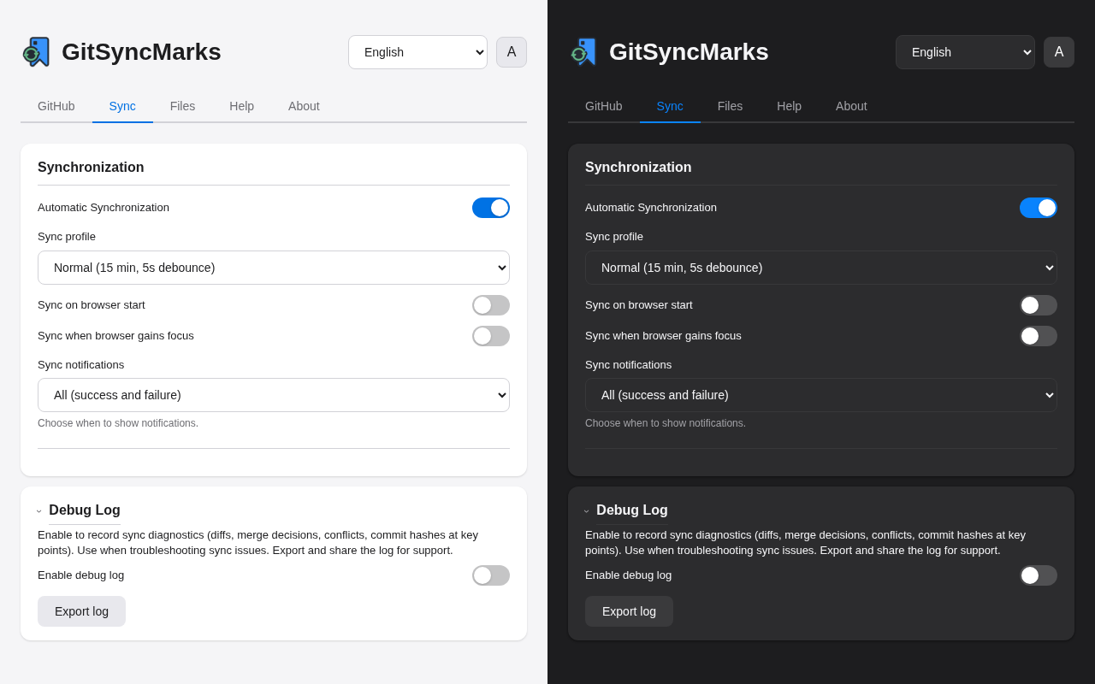Open the English language selector in light panel
The height and width of the screenshot is (684, 1095).
(x=417, y=52)
